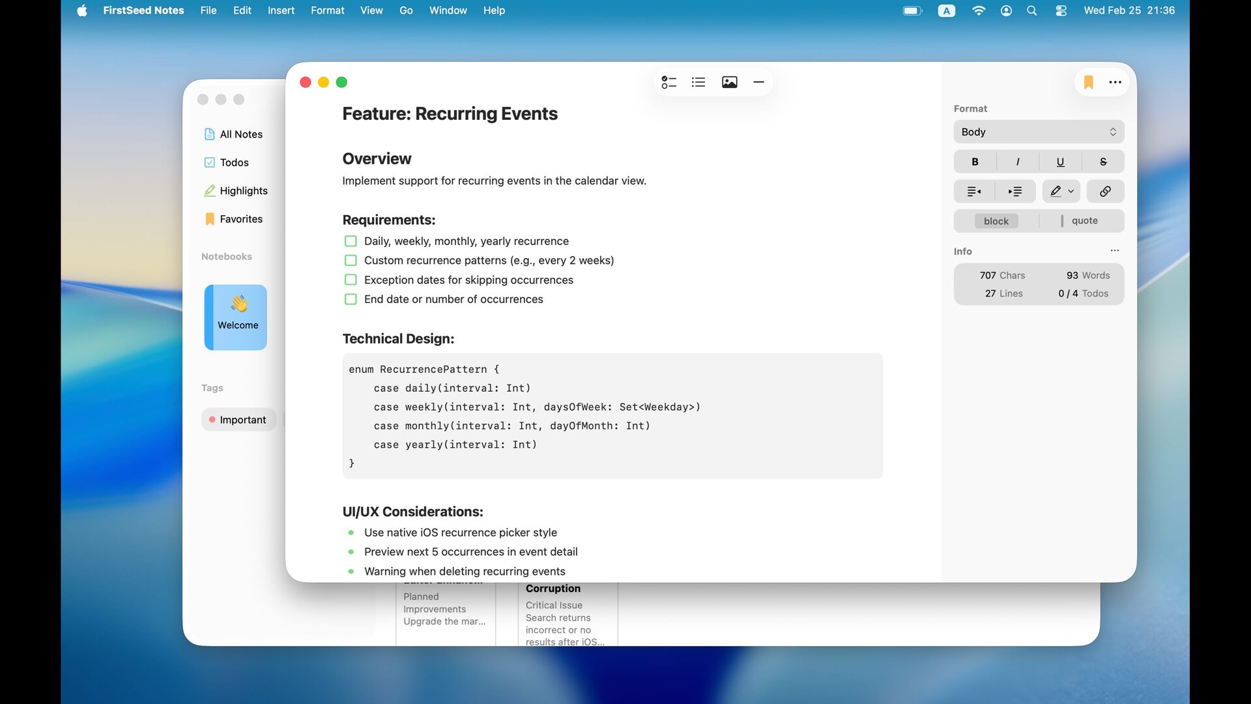Toggle the favorite bookmark icon
Image resolution: width=1251 pixels, height=704 pixels.
(x=1088, y=82)
